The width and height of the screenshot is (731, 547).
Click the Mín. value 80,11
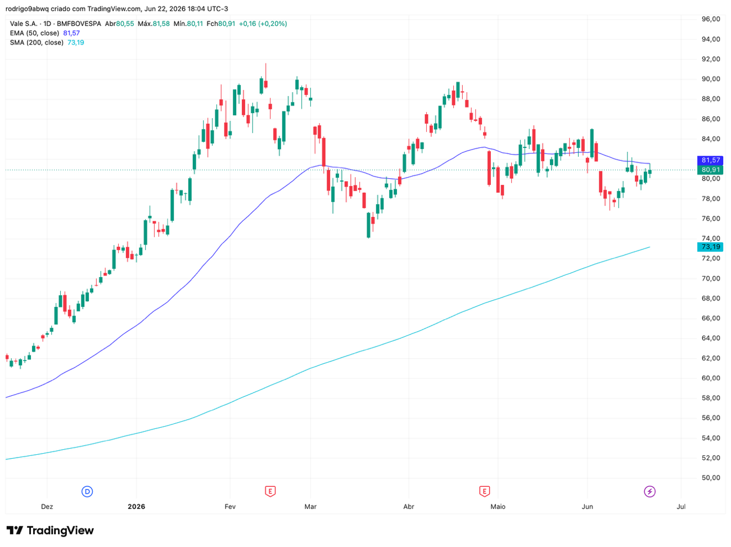pyautogui.click(x=195, y=24)
